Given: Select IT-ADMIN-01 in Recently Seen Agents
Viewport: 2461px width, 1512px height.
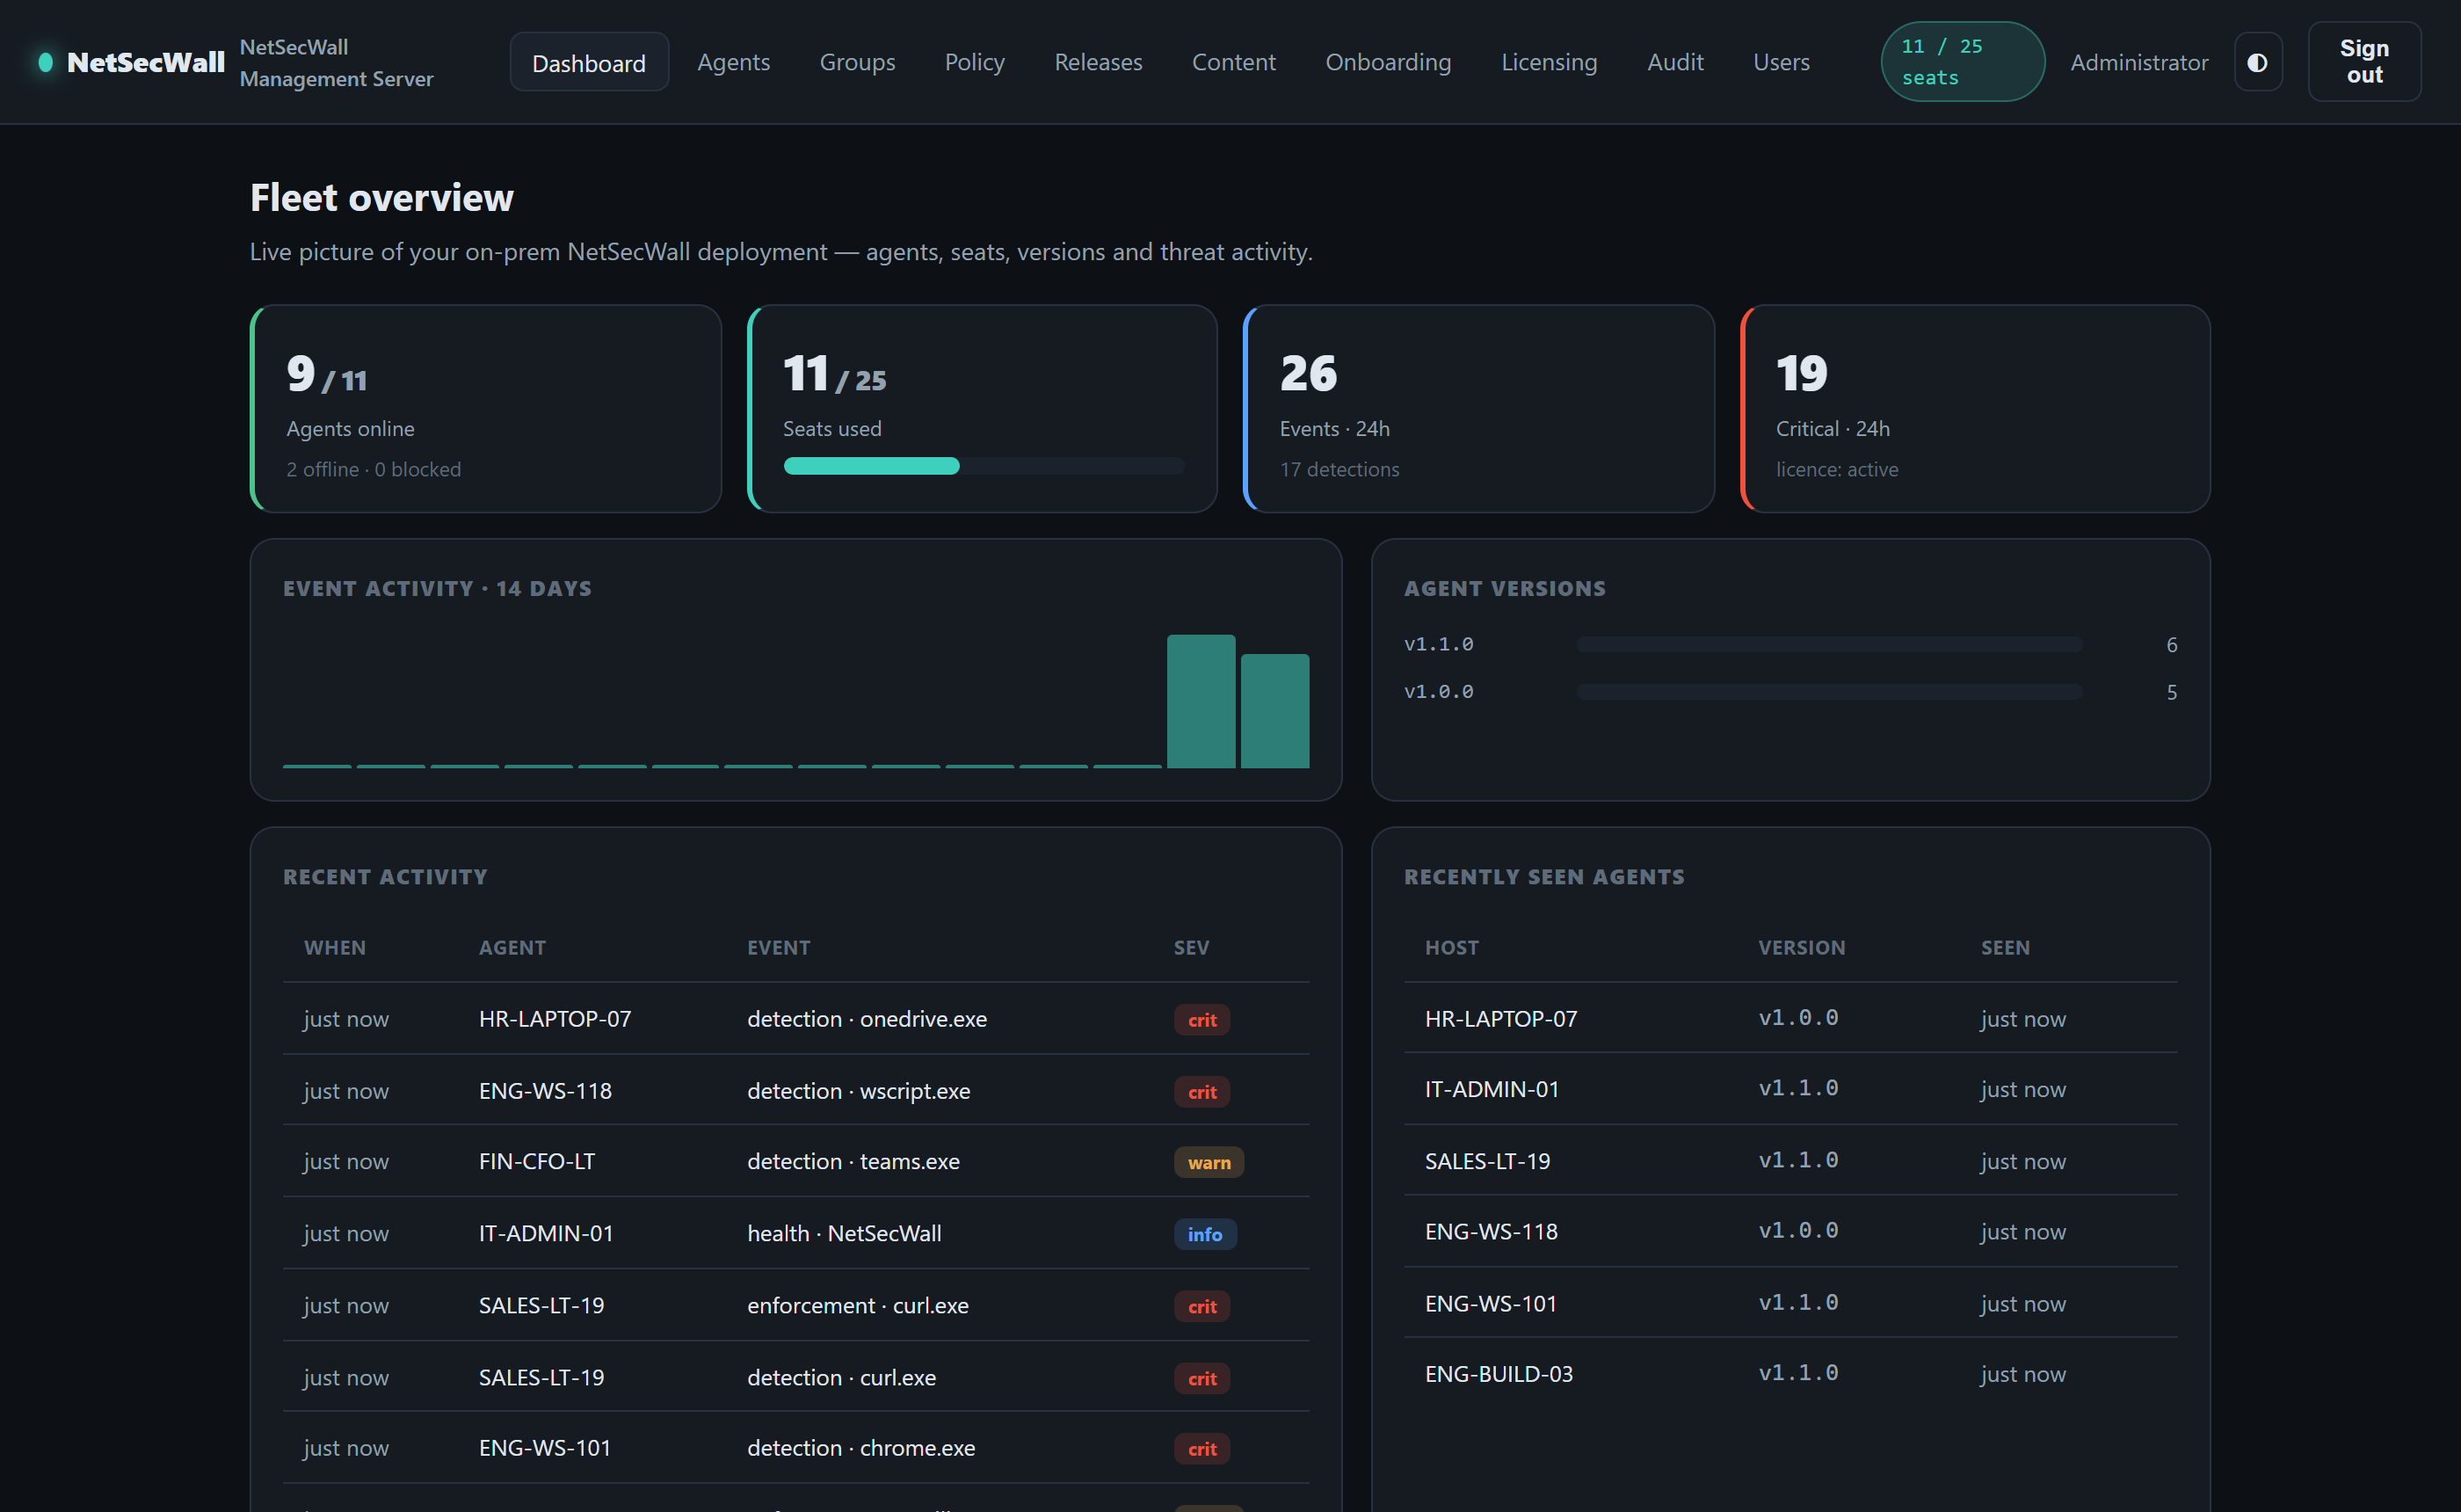Looking at the screenshot, I should [1492, 1089].
